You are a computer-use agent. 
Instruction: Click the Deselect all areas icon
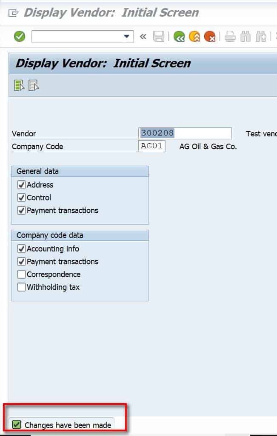[x=34, y=86]
